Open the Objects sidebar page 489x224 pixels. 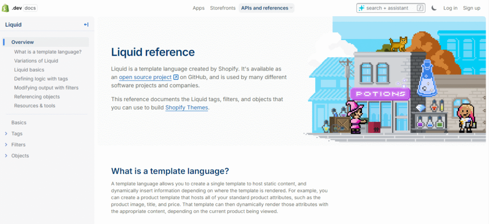tap(20, 156)
